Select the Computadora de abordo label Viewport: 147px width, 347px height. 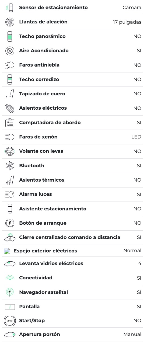[x=50, y=123]
